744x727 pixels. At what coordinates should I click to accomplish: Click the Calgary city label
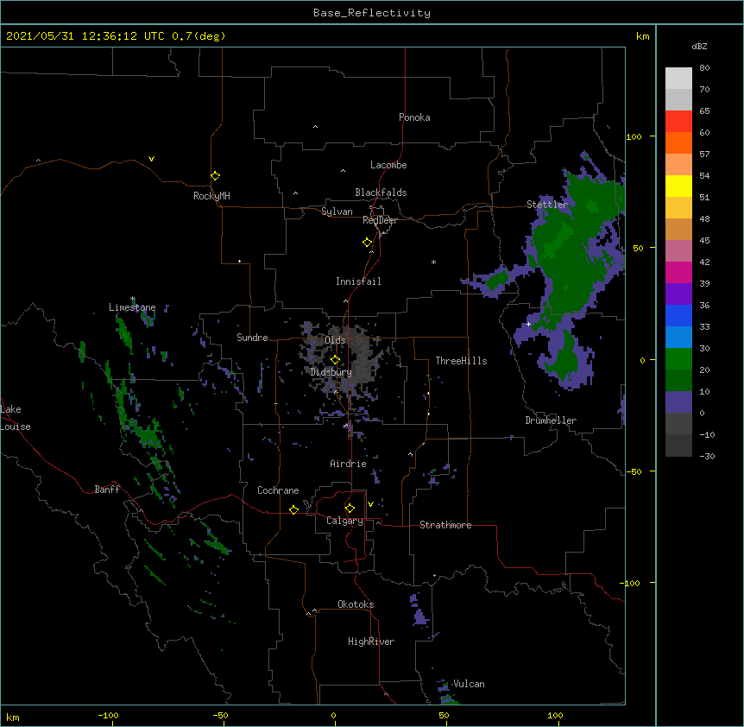pos(344,521)
